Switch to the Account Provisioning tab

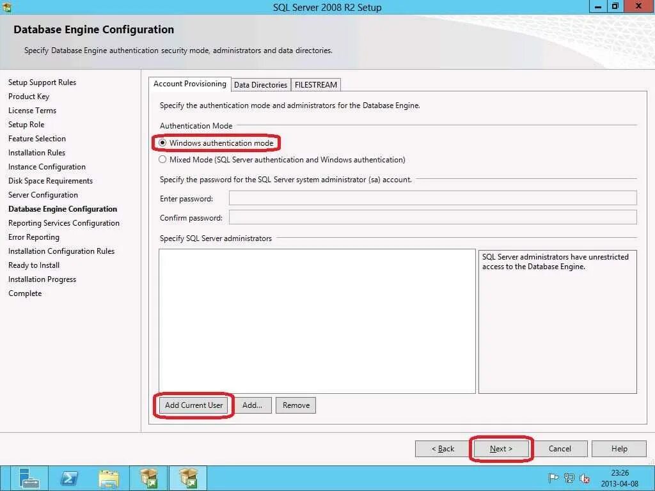(189, 84)
